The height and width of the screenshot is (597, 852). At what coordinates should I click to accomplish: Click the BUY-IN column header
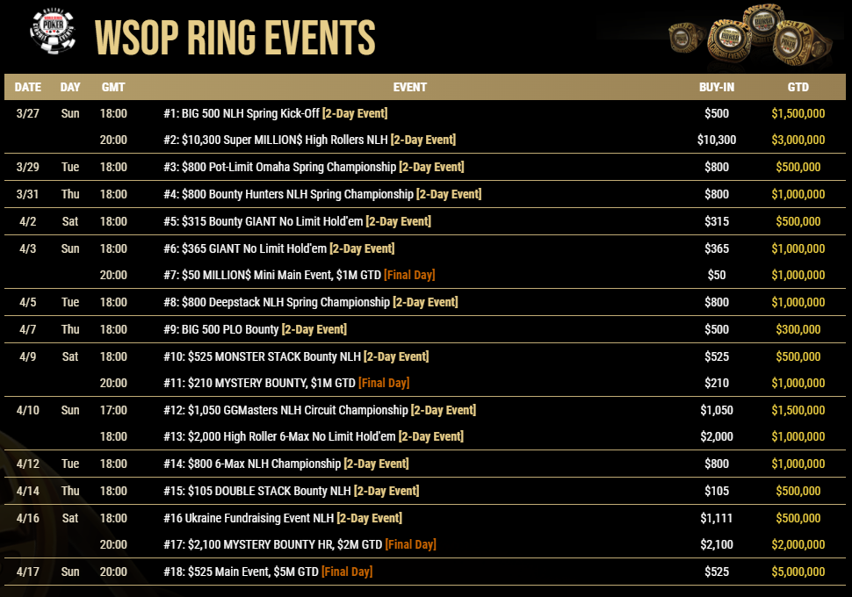pyautogui.click(x=716, y=87)
